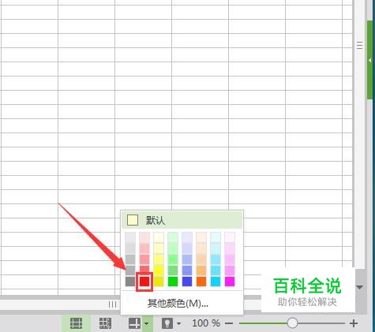Image resolution: width=375 pixels, height=332 pixels.
Task: Pick the lightest gray top swatch
Action: click(130, 237)
